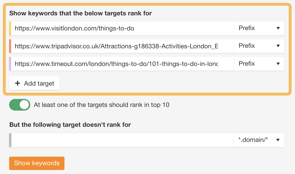Focus the visitlondon.com things-to-do URL field

[x=123, y=28]
